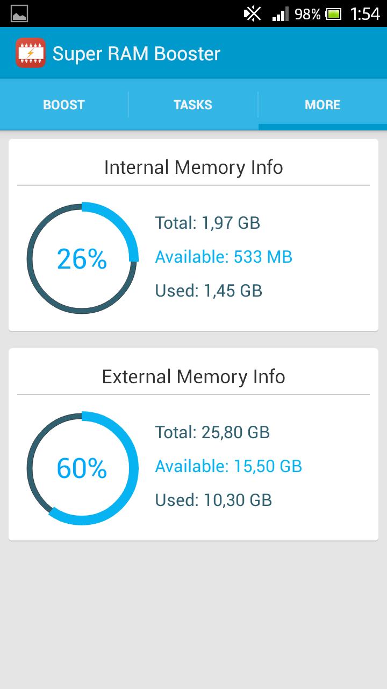Click the external memory 60% donut chart

[82, 468]
